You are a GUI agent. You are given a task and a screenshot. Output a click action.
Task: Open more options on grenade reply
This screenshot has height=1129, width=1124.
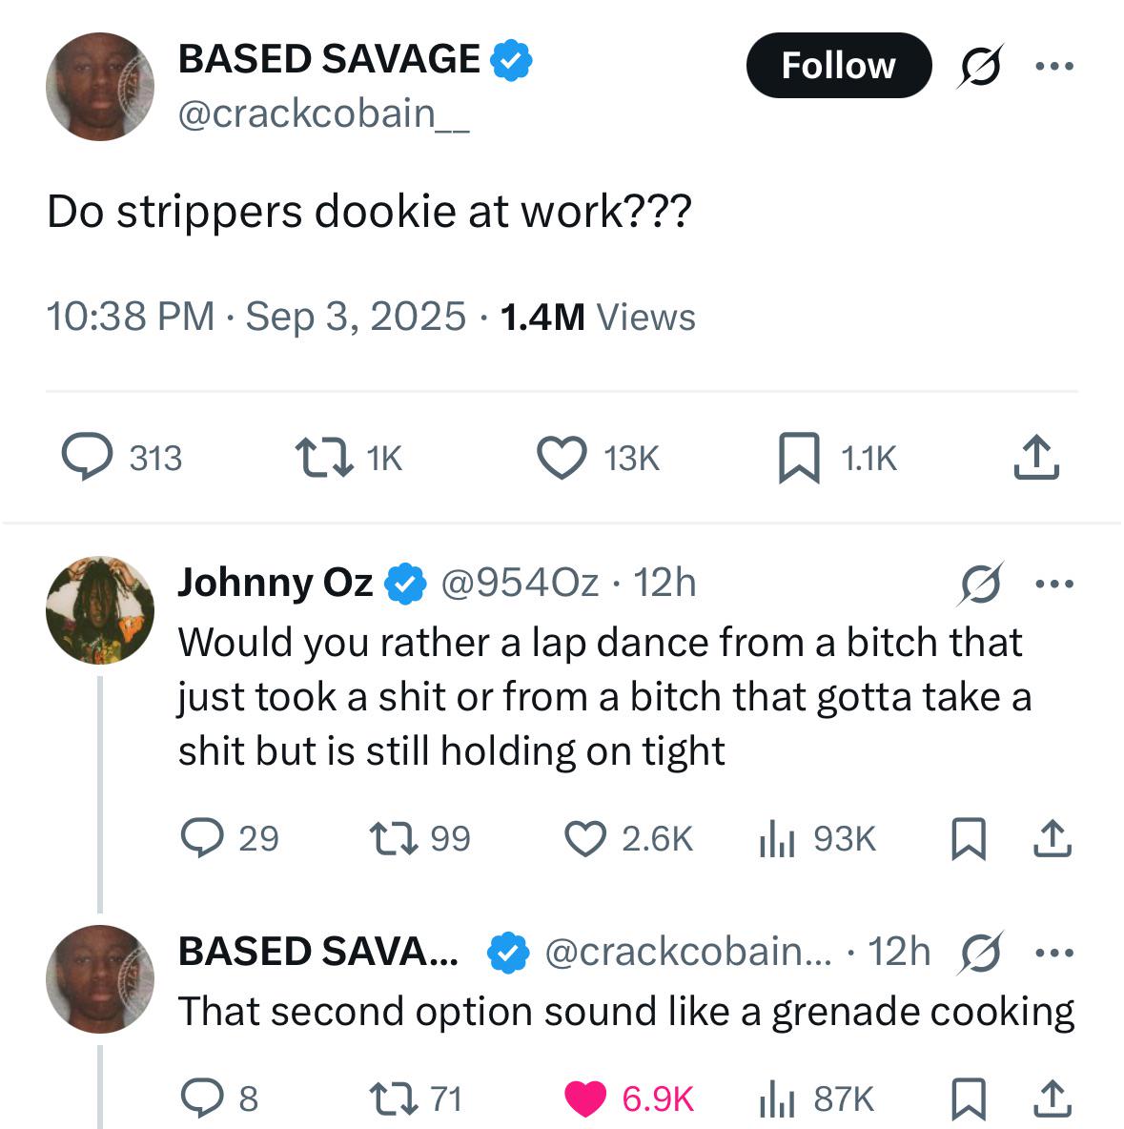coord(1054,952)
